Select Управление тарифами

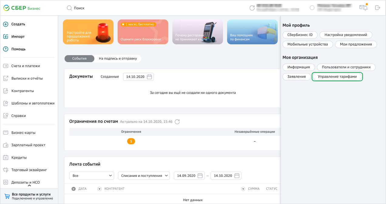click(337, 77)
